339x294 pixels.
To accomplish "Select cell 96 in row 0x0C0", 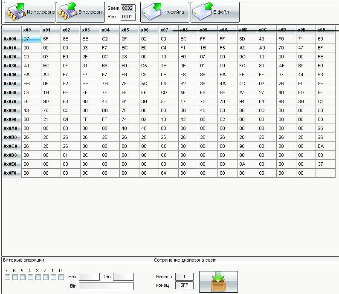I will (x=247, y=147).
